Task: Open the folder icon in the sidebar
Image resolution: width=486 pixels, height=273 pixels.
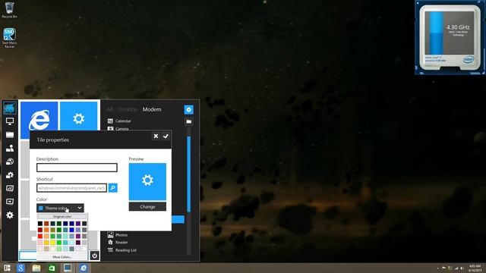Action: pyautogui.click(x=10, y=135)
